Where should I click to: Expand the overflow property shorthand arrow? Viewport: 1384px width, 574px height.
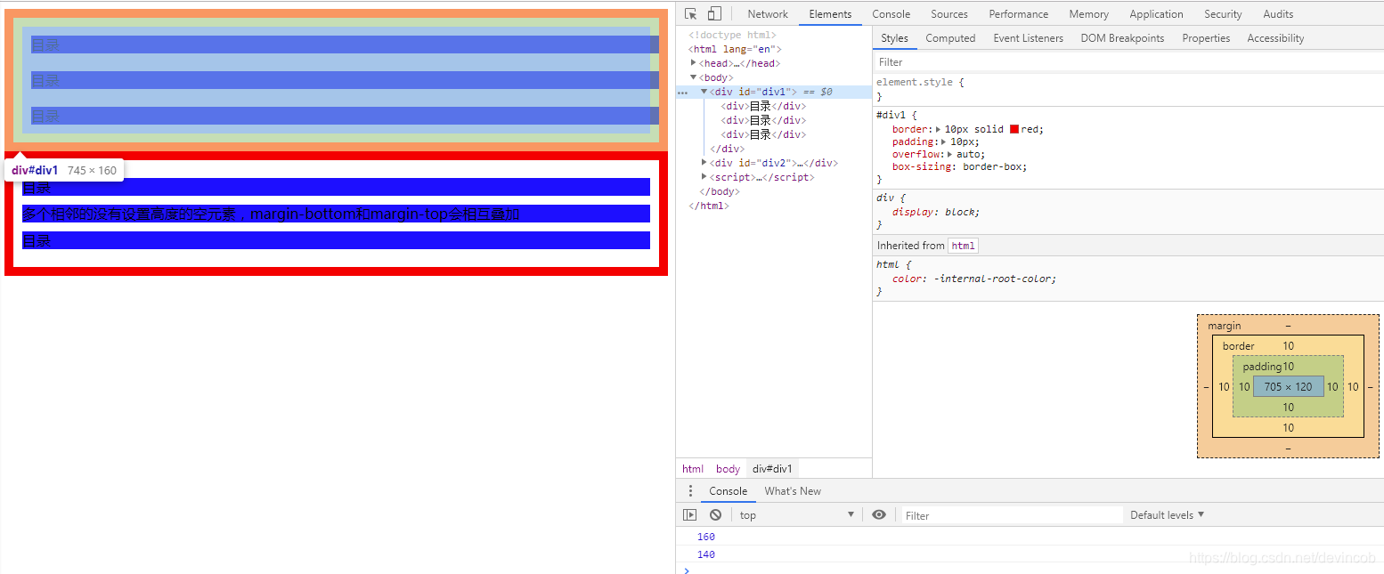tap(950, 154)
